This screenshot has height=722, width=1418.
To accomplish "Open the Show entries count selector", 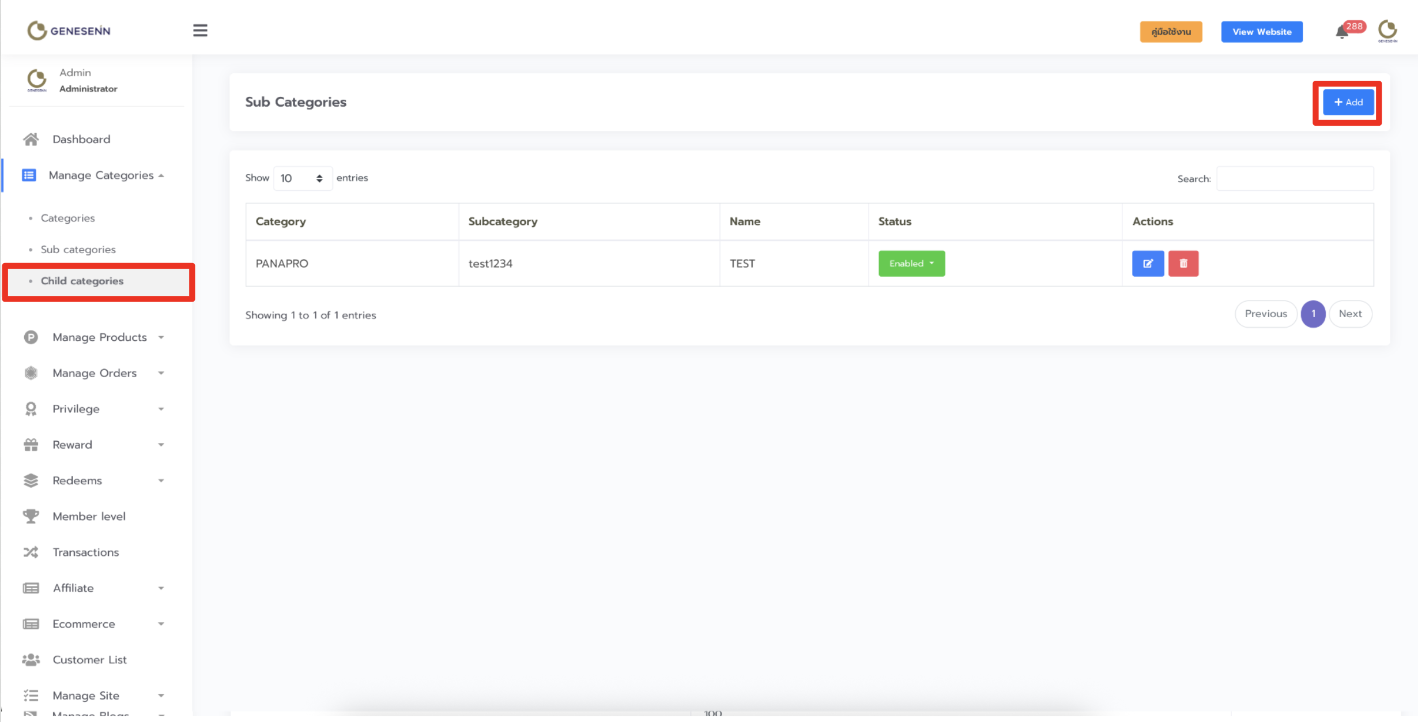I will (x=302, y=178).
